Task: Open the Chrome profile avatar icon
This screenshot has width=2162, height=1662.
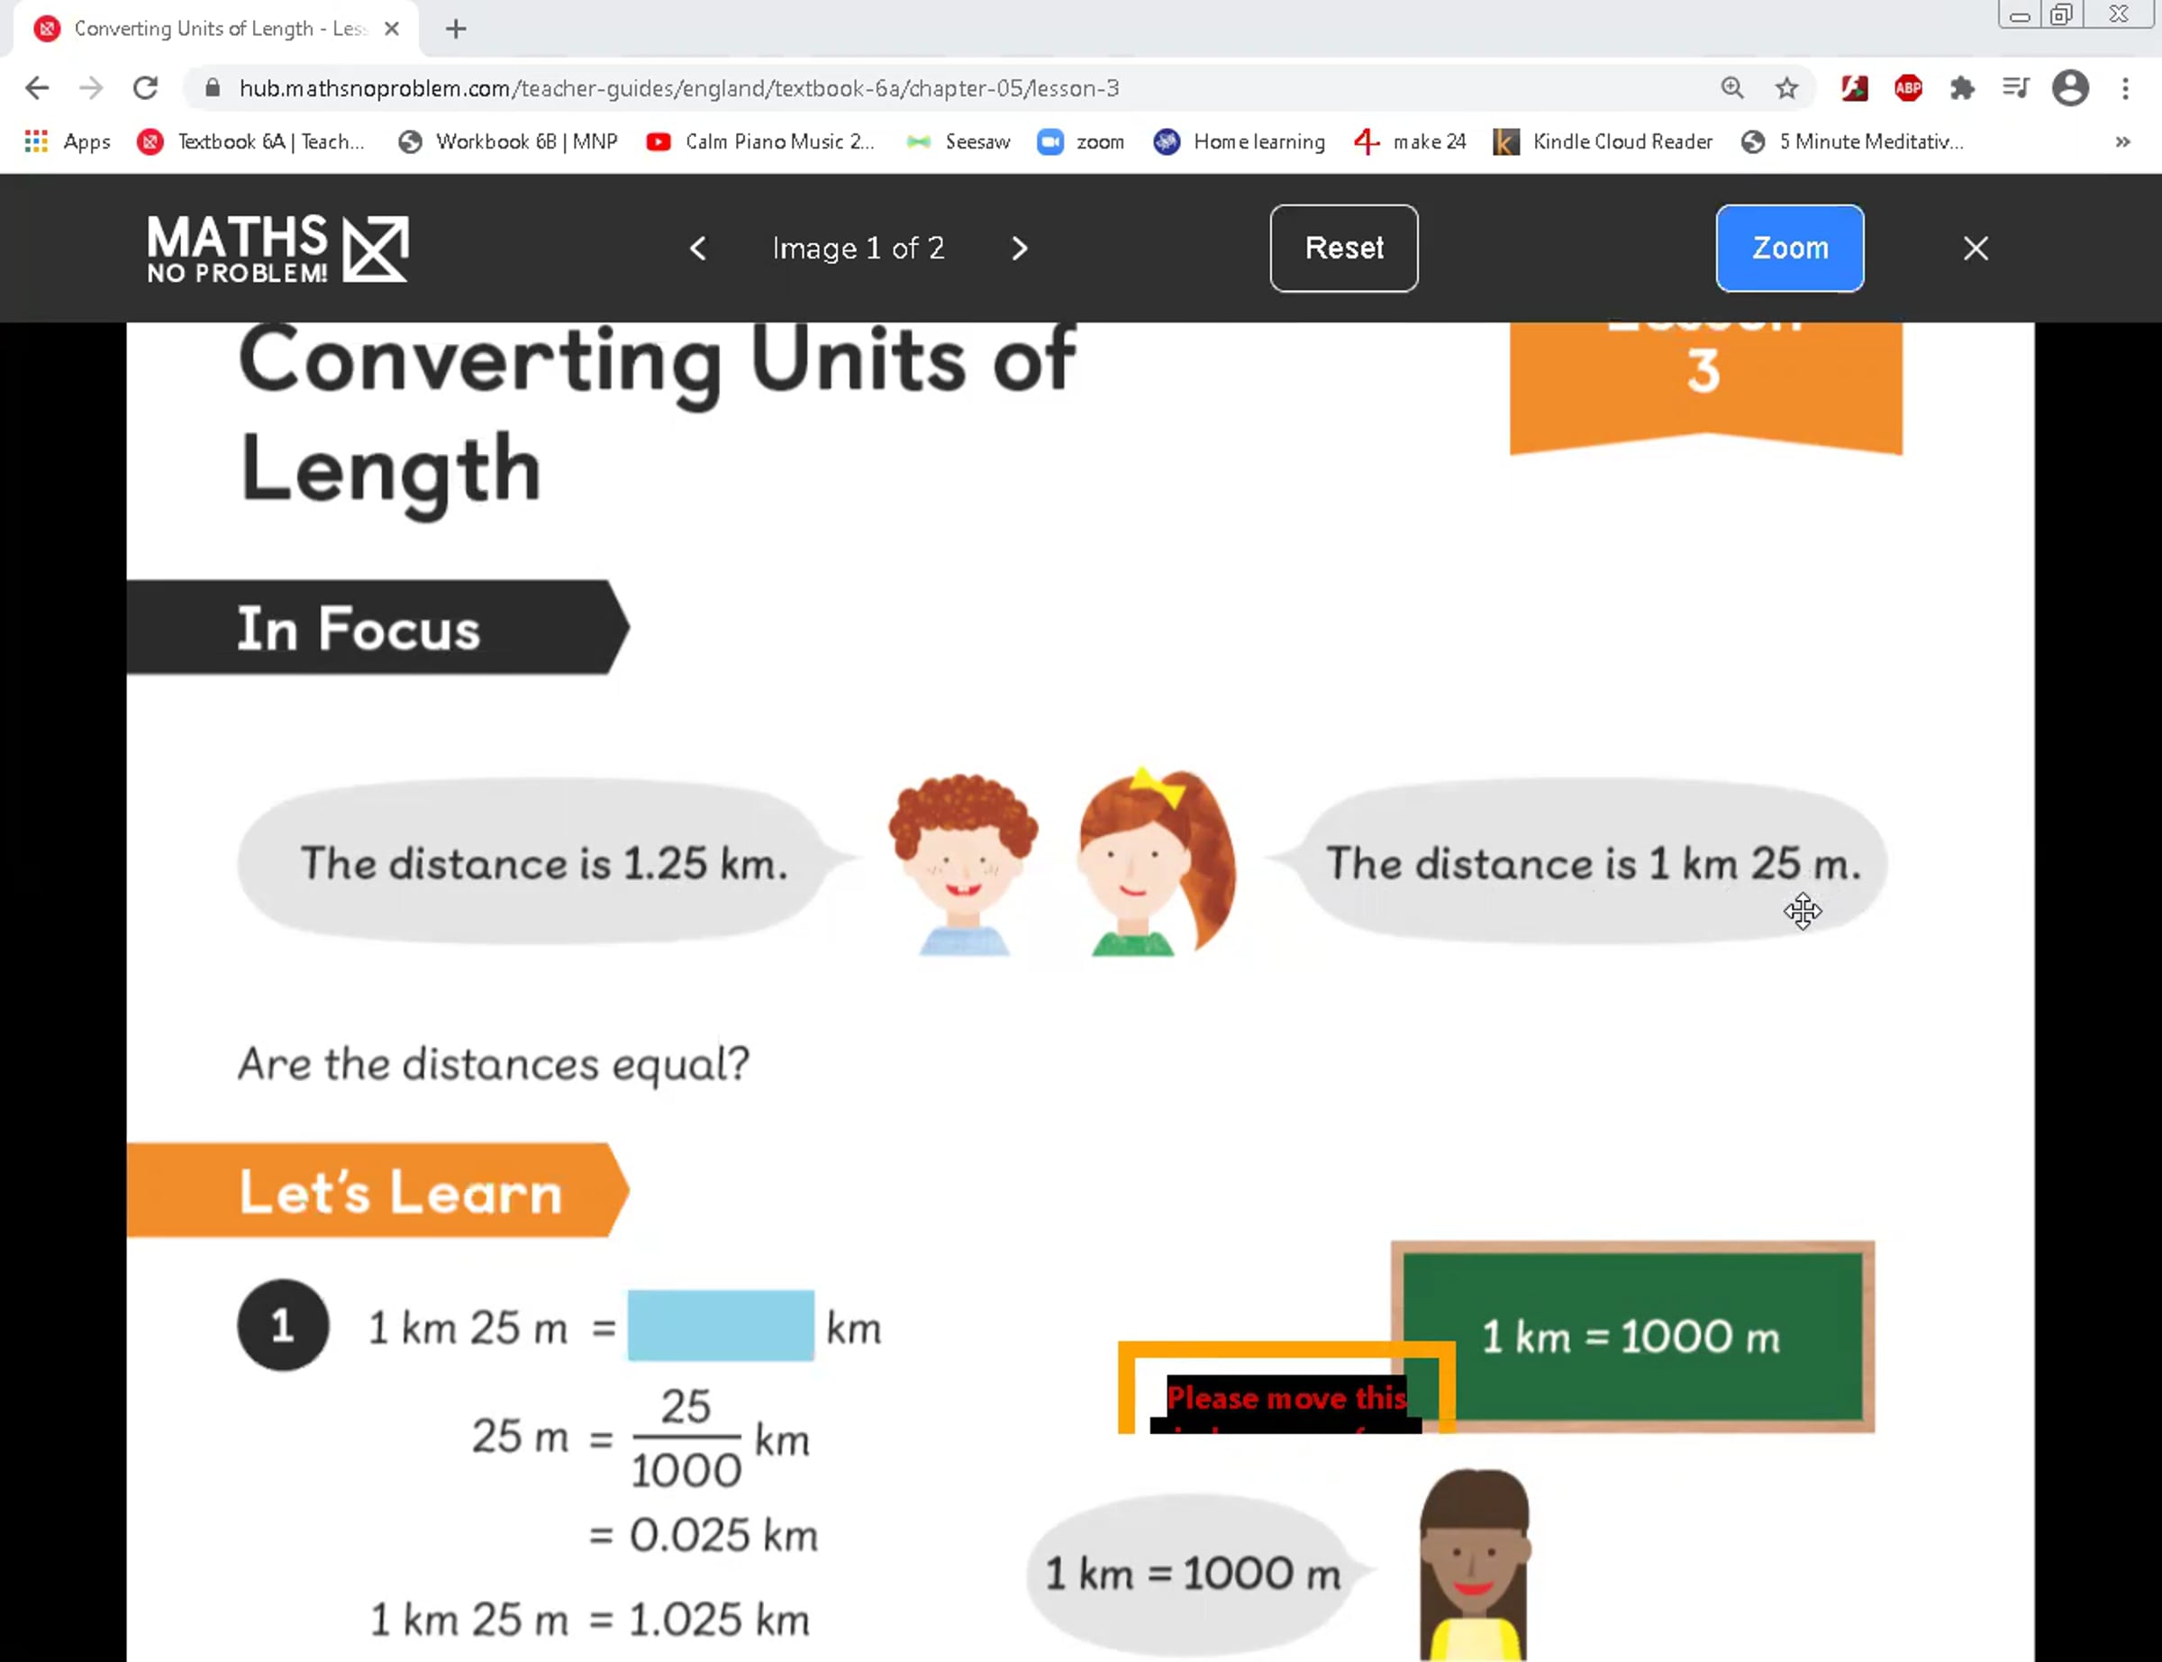Action: pyautogui.click(x=2070, y=88)
